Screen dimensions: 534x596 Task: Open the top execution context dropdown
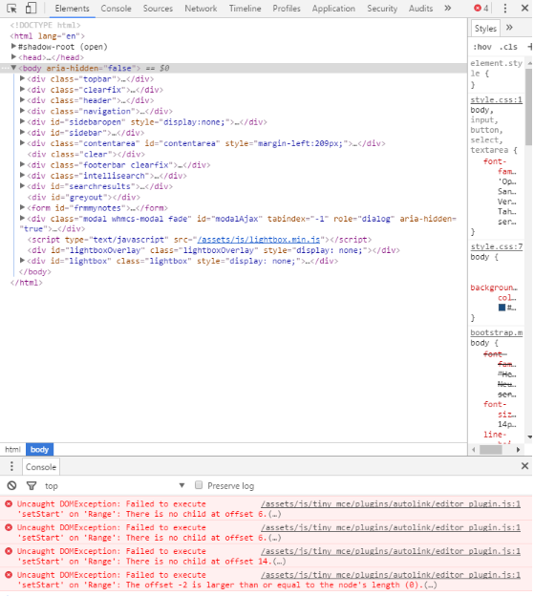coord(114,486)
